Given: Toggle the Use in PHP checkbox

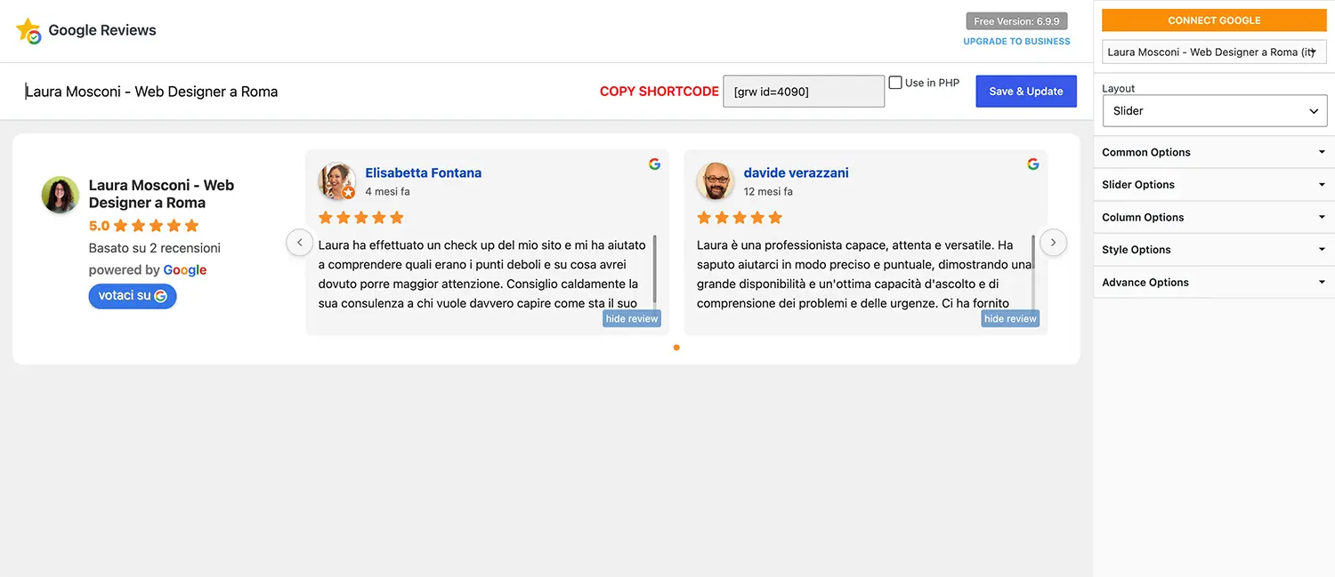Looking at the screenshot, I should click(x=895, y=83).
